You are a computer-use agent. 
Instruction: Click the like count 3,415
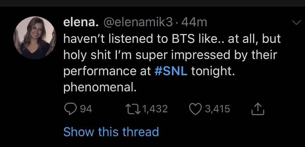[217, 109]
